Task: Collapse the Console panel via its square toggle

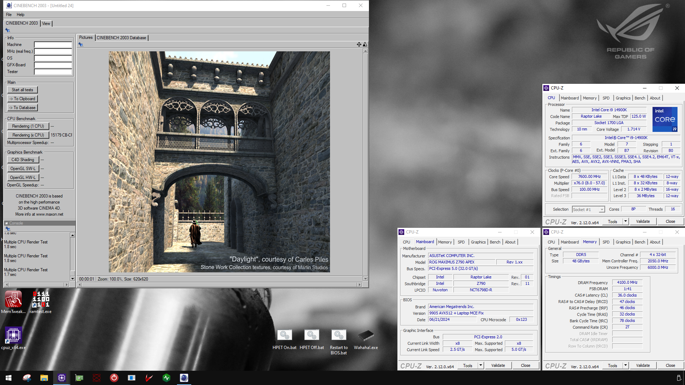Action: click(x=6, y=223)
